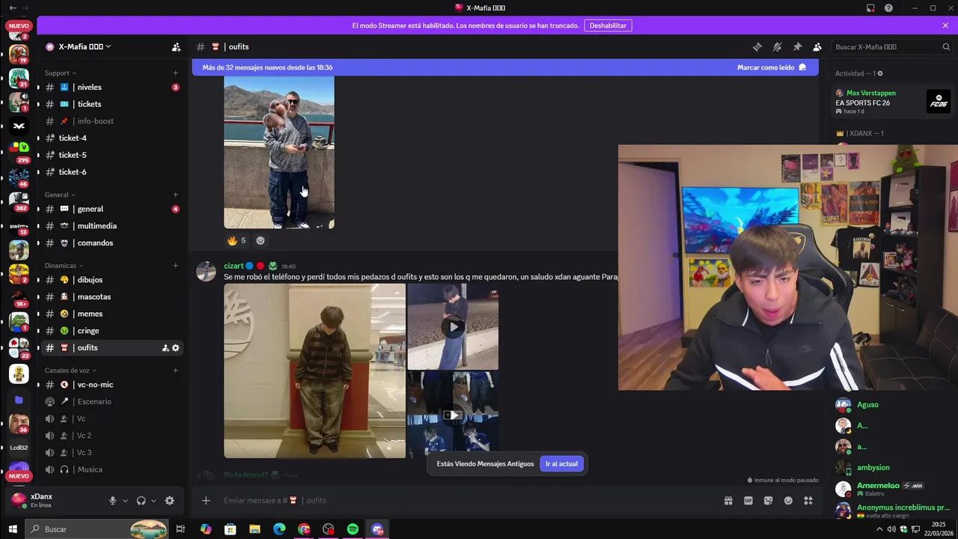Collapse the Canales de voz category
The height and width of the screenshot is (539, 958).
70,371
